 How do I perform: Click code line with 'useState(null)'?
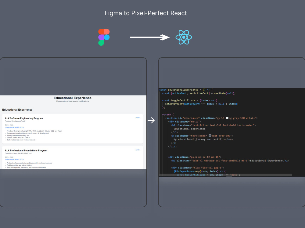click(199, 93)
